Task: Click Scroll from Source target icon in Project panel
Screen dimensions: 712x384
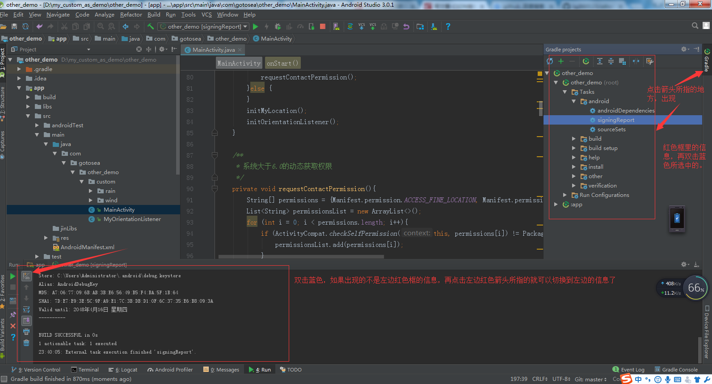Action: 139,49
